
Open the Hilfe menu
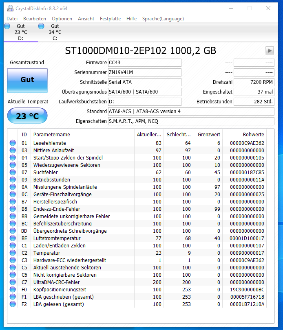coord(132,19)
